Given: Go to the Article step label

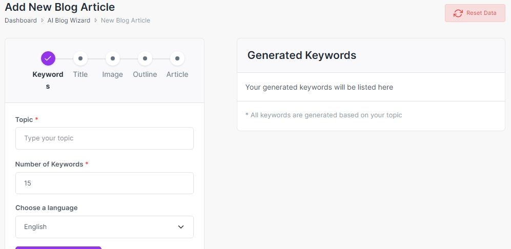Looking at the screenshot, I should click(x=177, y=74).
